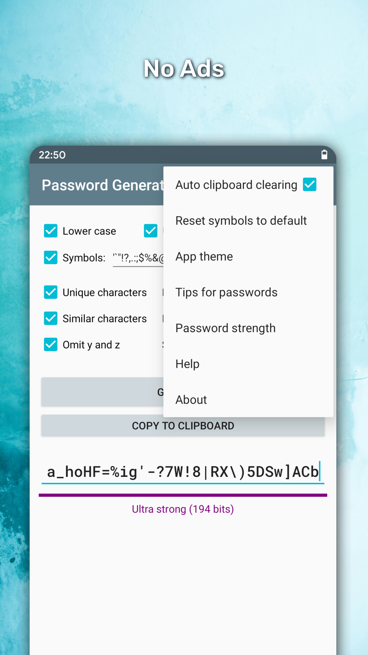Screen dimensions: 368x655
Task: Tap the Ultra strong (194 bits) label
Action: pos(183,509)
